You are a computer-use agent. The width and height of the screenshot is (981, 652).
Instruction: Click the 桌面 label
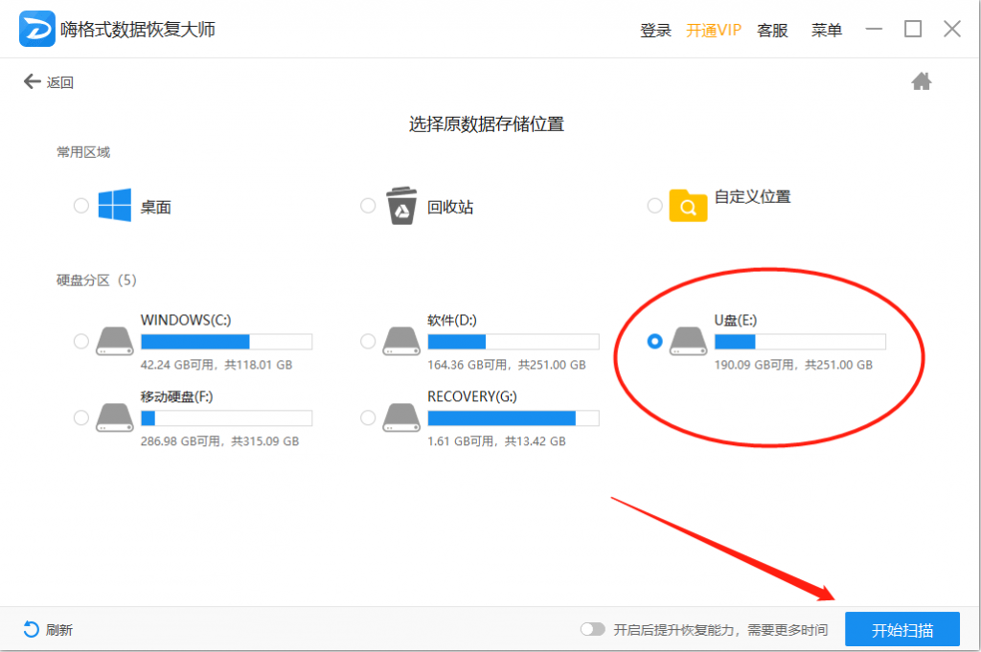pos(155,207)
